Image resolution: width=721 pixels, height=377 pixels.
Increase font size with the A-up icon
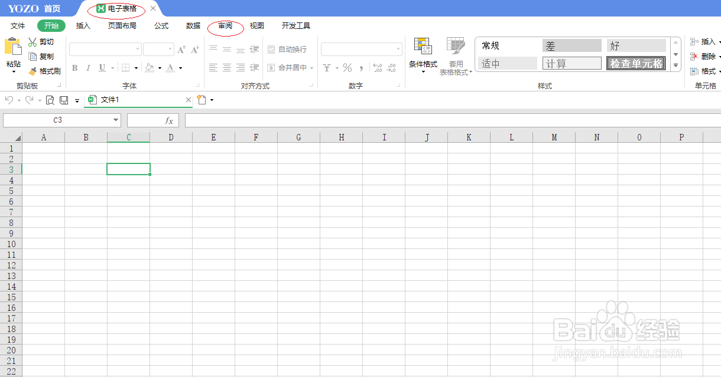[181, 50]
